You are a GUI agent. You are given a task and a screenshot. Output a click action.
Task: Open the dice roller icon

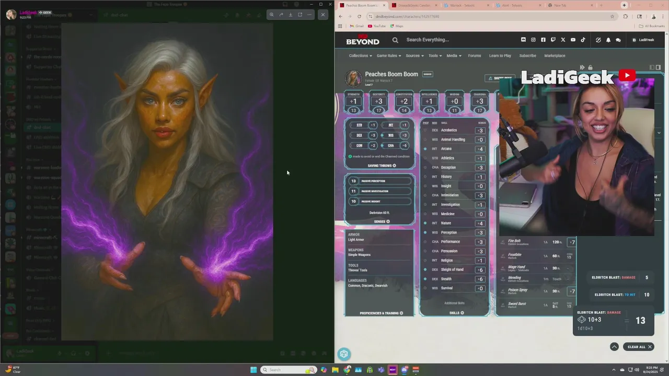click(344, 354)
